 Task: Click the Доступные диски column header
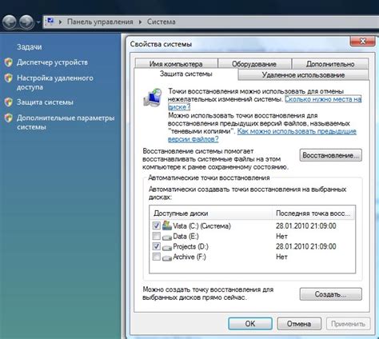[x=211, y=213]
